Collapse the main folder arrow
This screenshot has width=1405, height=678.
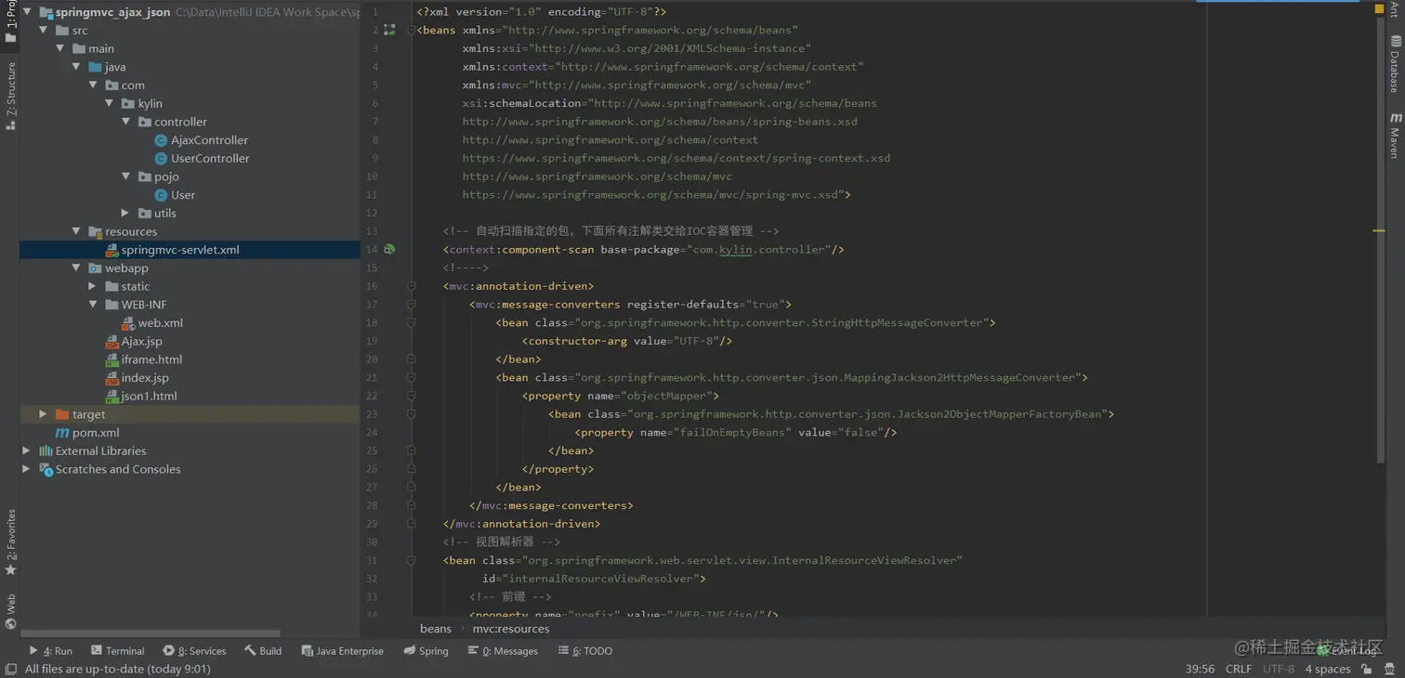tap(60, 48)
